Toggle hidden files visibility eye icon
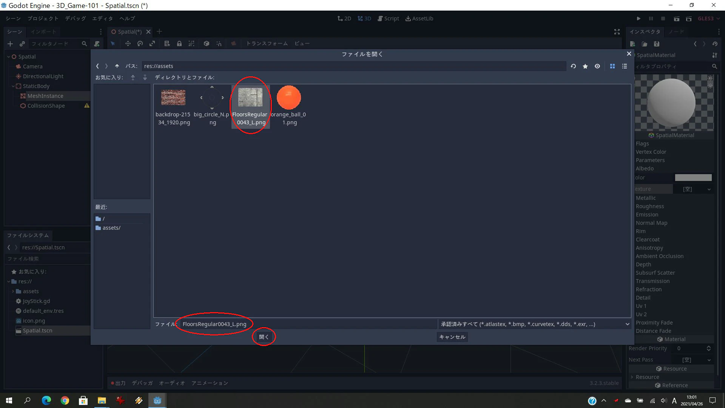The height and width of the screenshot is (408, 725). (x=597, y=66)
